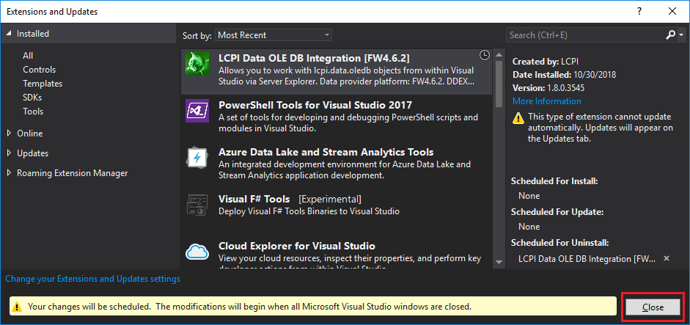This screenshot has height=325, width=690.
Task: Click the warning icon in the yellow bar
Action: [x=17, y=307]
